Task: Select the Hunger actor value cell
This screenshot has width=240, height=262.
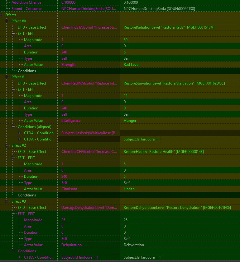Action: 130,121
